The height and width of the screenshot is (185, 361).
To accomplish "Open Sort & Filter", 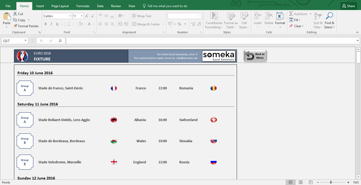I will (318, 20).
